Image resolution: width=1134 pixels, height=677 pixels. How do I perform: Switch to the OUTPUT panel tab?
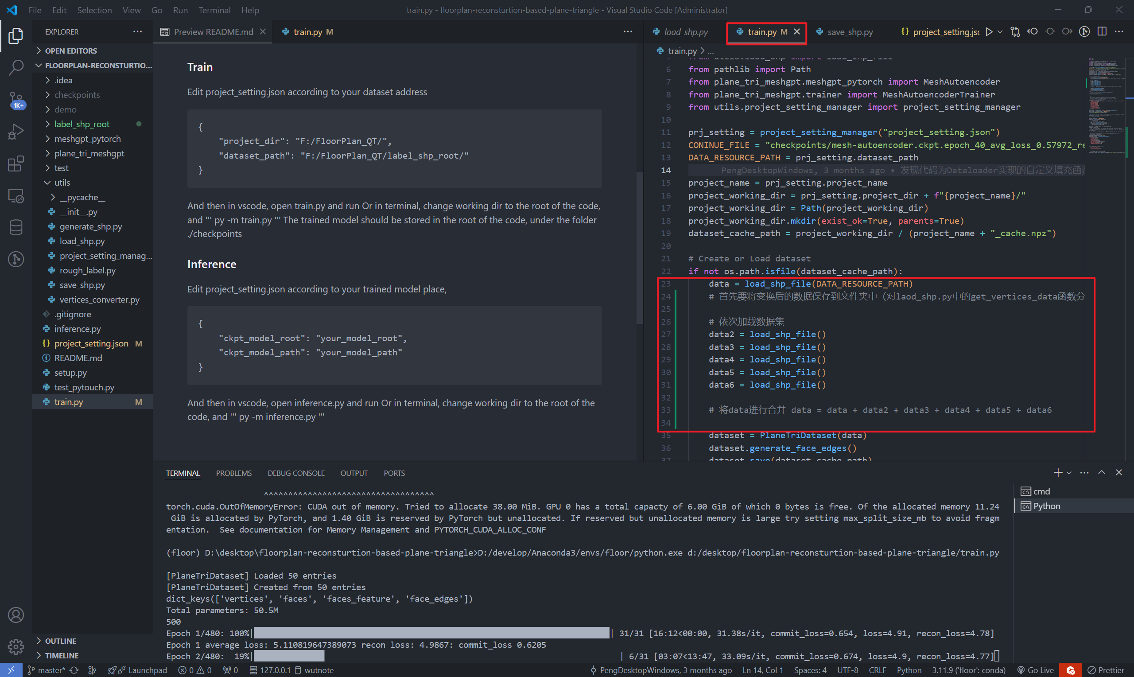click(x=354, y=473)
